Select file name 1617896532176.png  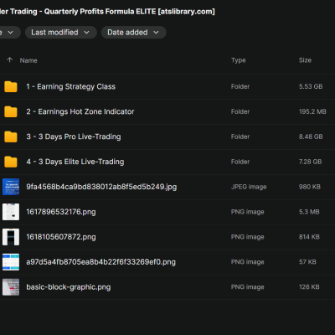tap(61, 212)
